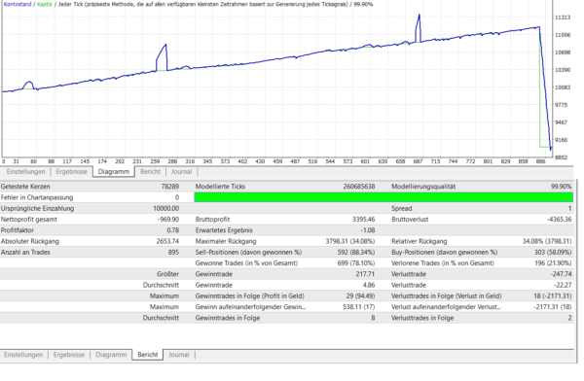Click the Verlusttrades in Folge value 18 (-2171.31)
This screenshot has height=381, width=584.
point(552,296)
